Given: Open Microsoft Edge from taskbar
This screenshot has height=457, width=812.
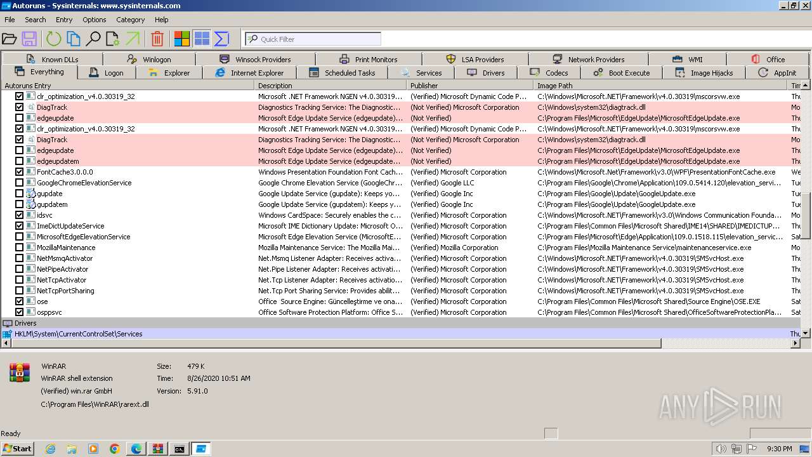Looking at the screenshot, I should [x=136, y=449].
